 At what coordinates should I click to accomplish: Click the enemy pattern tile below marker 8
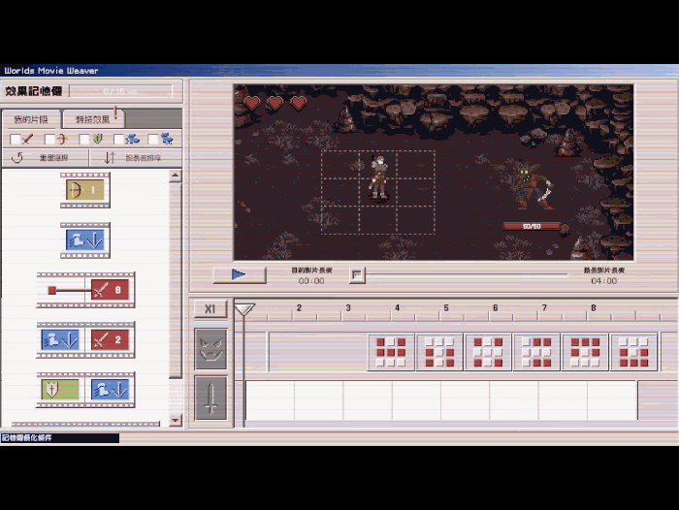585,352
